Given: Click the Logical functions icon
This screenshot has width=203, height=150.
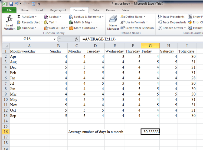Looking at the screenshot, I should click(x=46, y=17).
